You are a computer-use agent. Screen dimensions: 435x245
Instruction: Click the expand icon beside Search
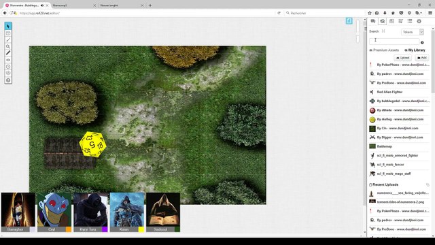[x=383, y=31]
